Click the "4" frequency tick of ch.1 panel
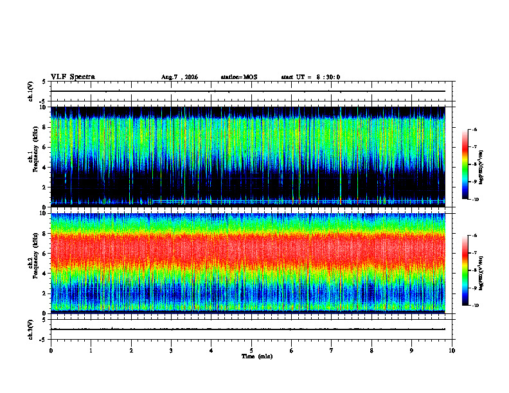 (46, 168)
